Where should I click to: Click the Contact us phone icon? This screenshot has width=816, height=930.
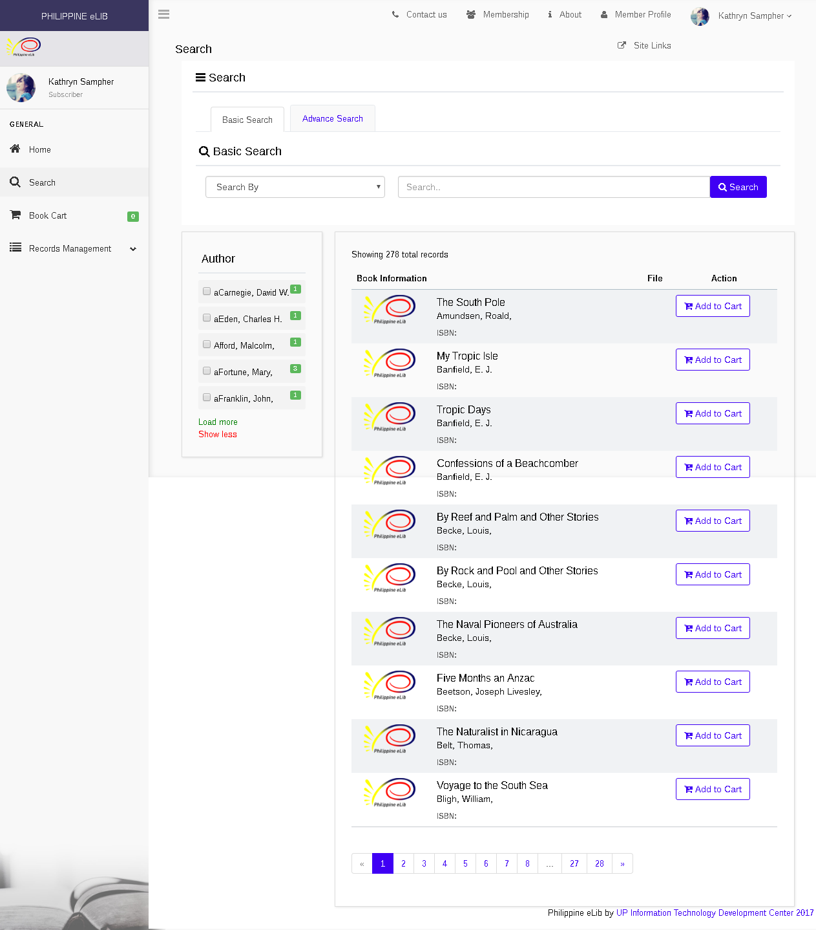(x=395, y=15)
